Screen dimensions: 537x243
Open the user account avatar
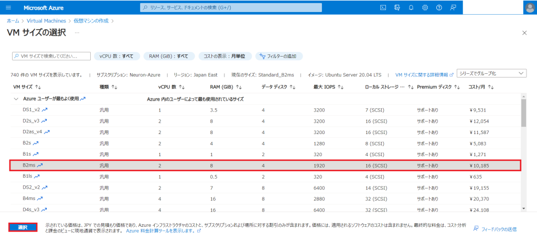pos(530,7)
